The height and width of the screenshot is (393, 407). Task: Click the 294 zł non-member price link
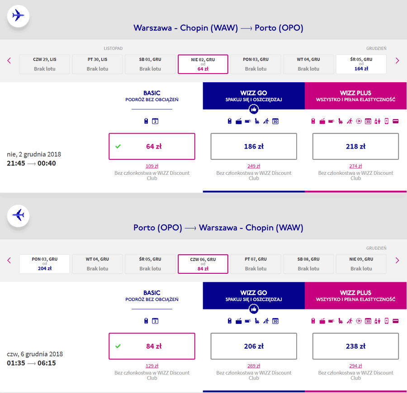[355, 366]
